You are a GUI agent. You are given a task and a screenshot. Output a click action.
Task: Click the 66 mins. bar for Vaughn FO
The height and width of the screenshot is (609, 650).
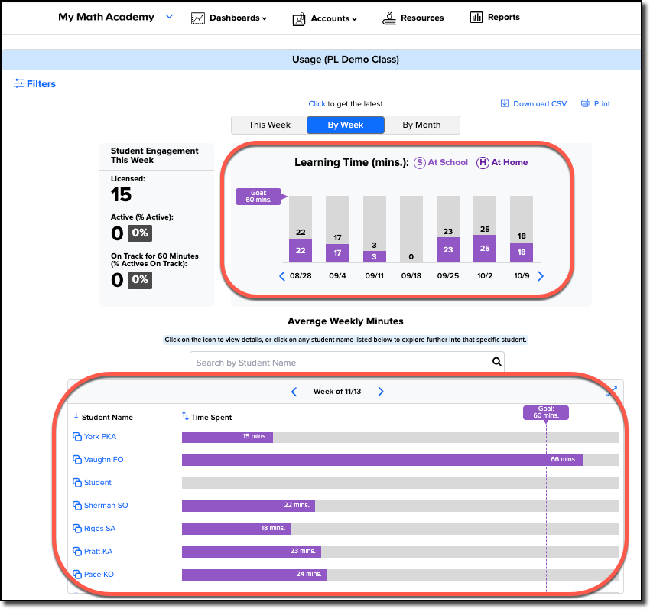click(x=382, y=460)
